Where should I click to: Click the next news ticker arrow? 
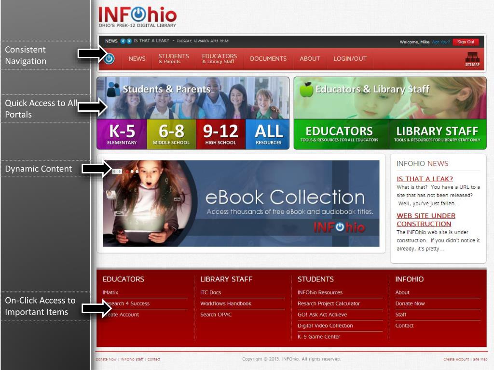(129, 41)
